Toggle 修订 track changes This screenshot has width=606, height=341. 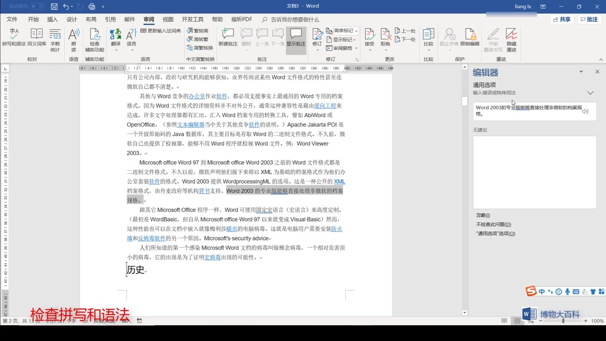pyautogui.click(x=317, y=40)
